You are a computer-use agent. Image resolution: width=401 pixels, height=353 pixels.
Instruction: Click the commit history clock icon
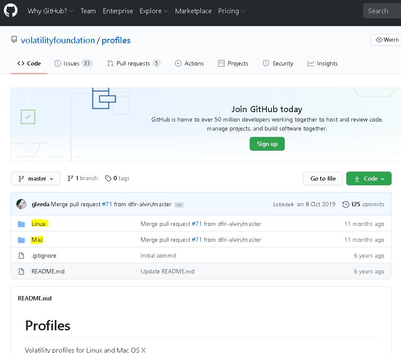[345, 205]
